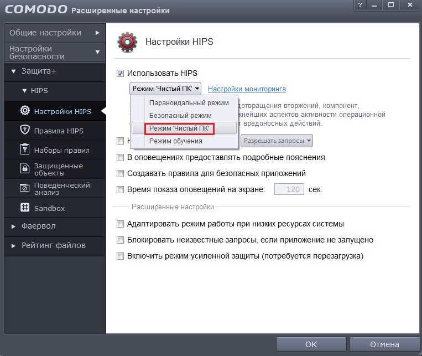Viewport: 422px width, 356px height.
Task: Toggle the checkbox left of Разрешать запросы dropdown
Action: click(x=120, y=141)
